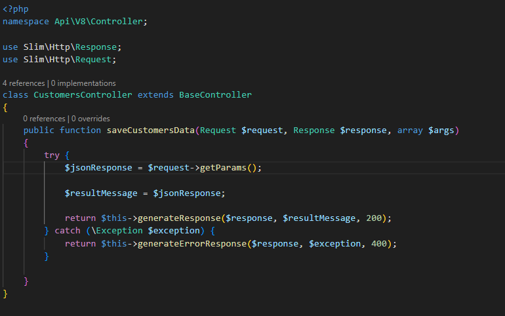Click the generateErrorResponse method call
The height and width of the screenshot is (316, 505).
click(x=192, y=244)
